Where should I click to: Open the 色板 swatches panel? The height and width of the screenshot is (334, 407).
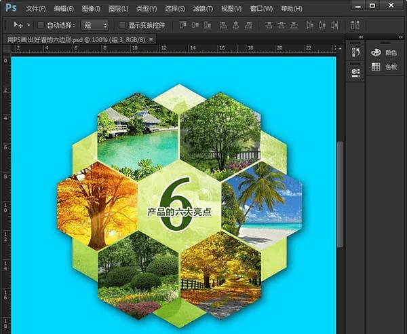coord(384,67)
